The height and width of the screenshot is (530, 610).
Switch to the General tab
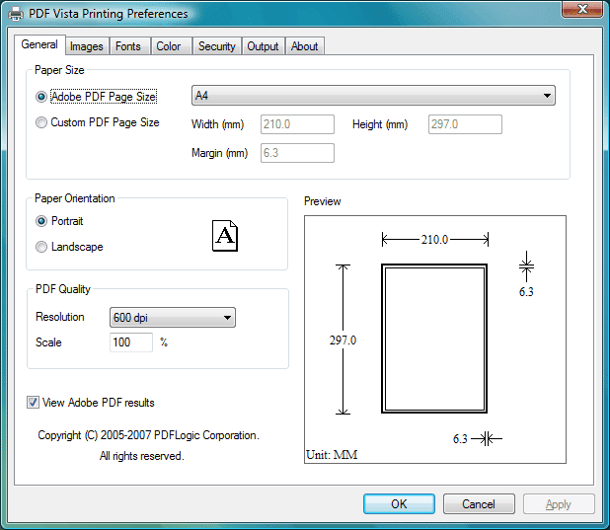coord(39,44)
